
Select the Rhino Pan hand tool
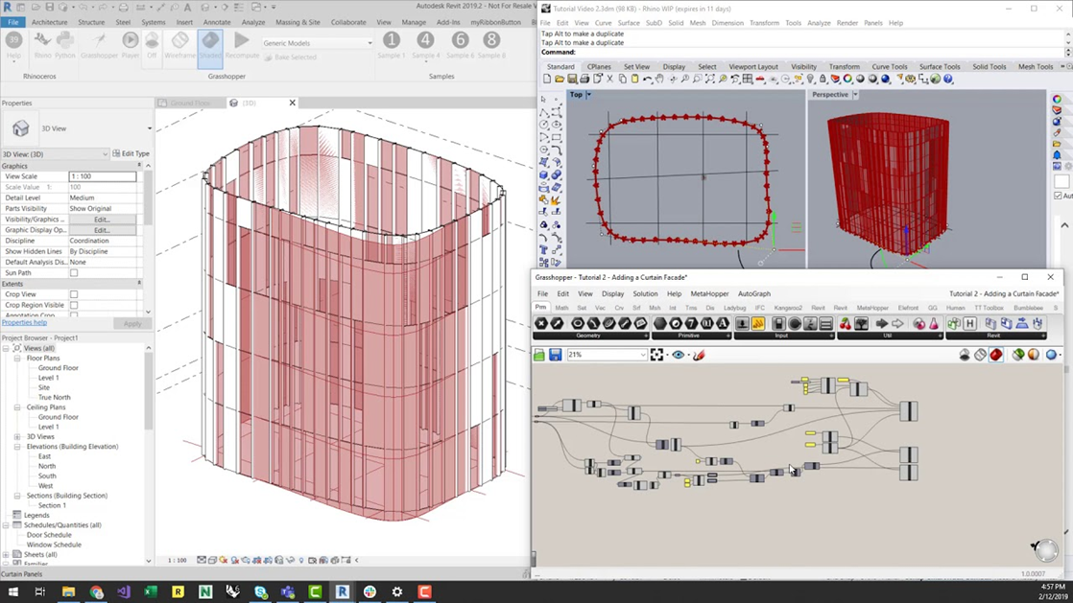pos(659,80)
